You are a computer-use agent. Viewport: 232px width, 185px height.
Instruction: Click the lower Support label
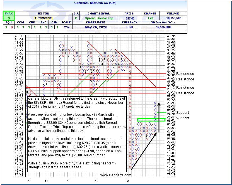click(182, 118)
